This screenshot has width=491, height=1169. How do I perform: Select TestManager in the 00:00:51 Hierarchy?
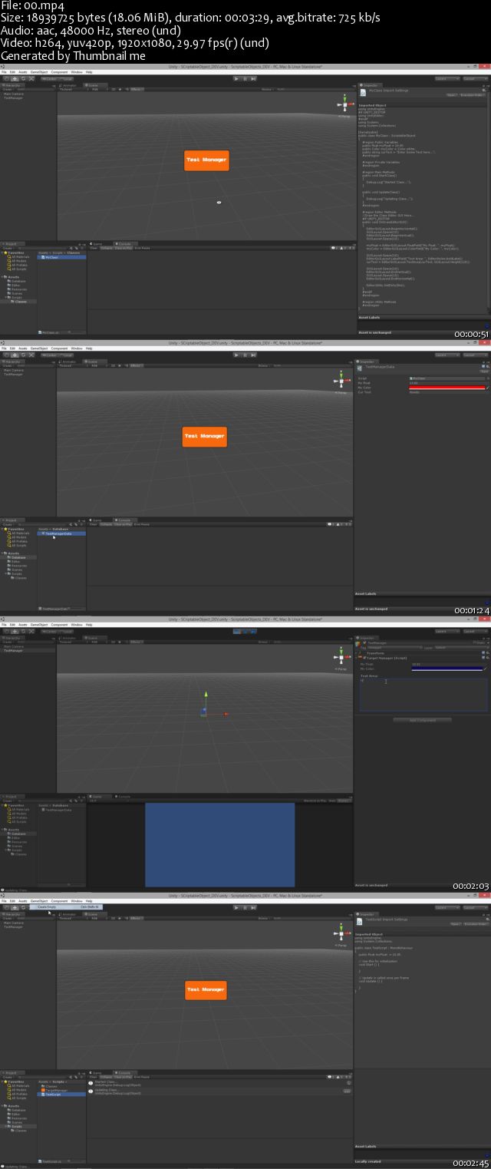14,98
